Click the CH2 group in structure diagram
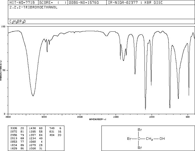Image resolution: width=195 pixels, height=151 pixels. [149, 139]
